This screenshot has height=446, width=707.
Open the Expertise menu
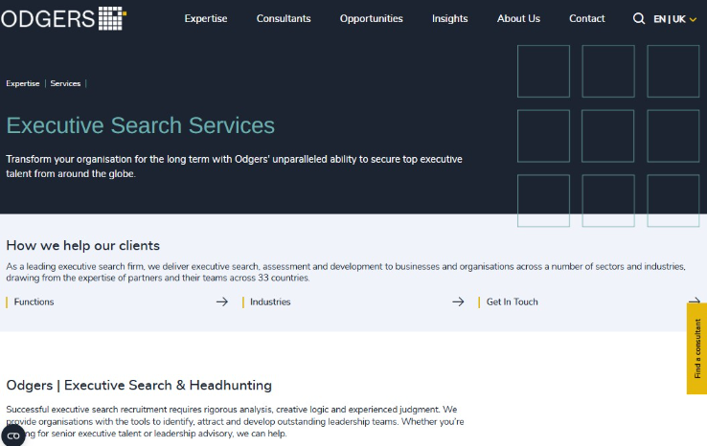pyautogui.click(x=206, y=18)
